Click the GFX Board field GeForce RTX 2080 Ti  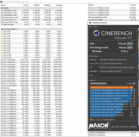[117, 71]
